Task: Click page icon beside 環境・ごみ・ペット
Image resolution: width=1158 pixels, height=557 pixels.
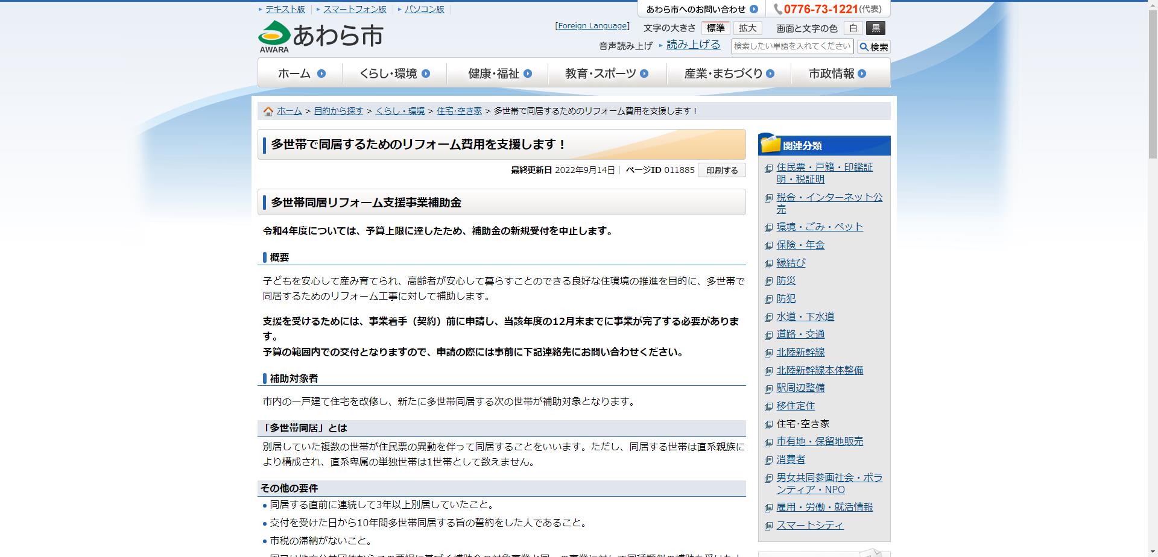Action: click(x=768, y=228)
